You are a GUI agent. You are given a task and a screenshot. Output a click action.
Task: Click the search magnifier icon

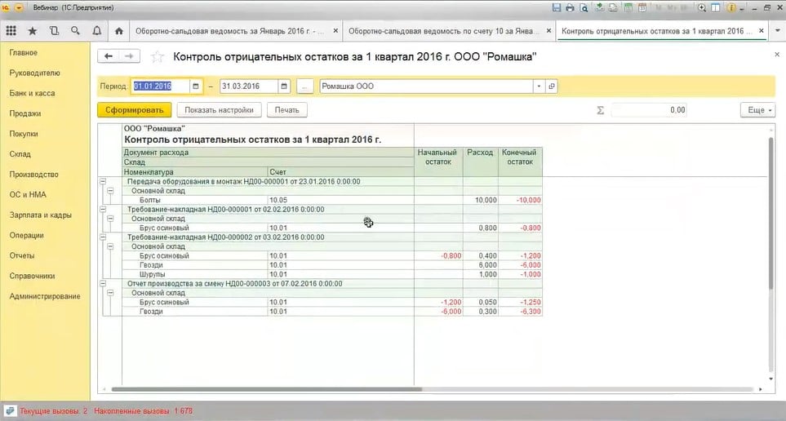75,31
